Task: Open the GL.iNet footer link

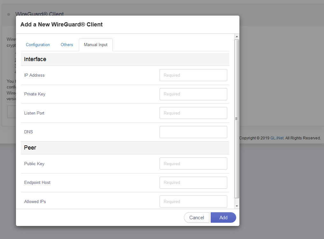Action: (277, 138)
